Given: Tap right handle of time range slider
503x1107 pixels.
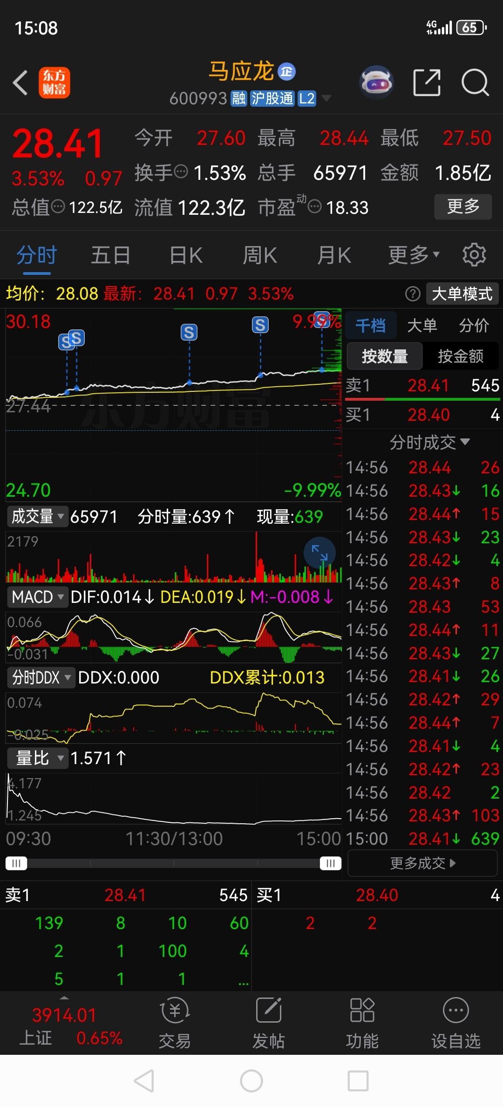Looking at the screenshot, I should point(331,863).
